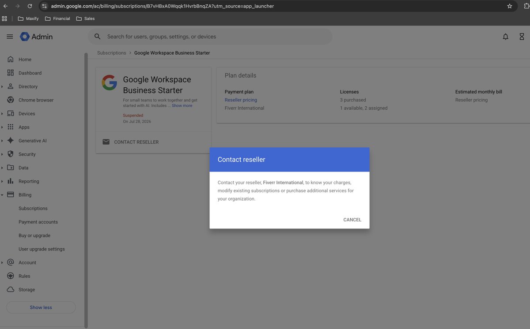Click the Reporting bar chart icon

pos(11,181)
